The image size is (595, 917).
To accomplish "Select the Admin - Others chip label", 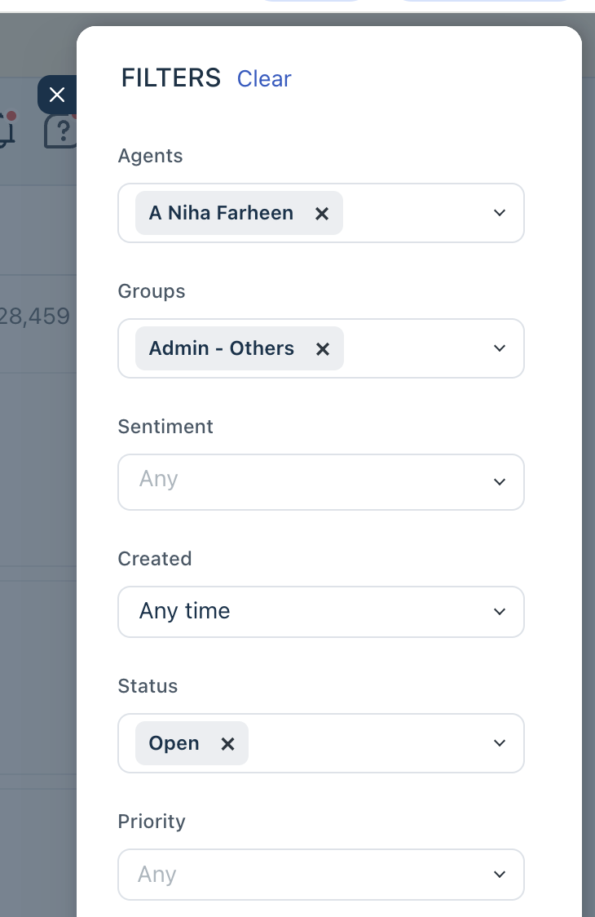I will coord(222,348).
